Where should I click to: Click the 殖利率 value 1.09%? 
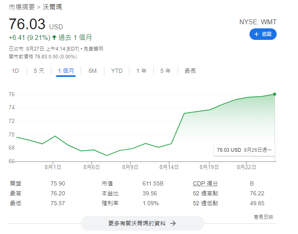coord(150,203)
